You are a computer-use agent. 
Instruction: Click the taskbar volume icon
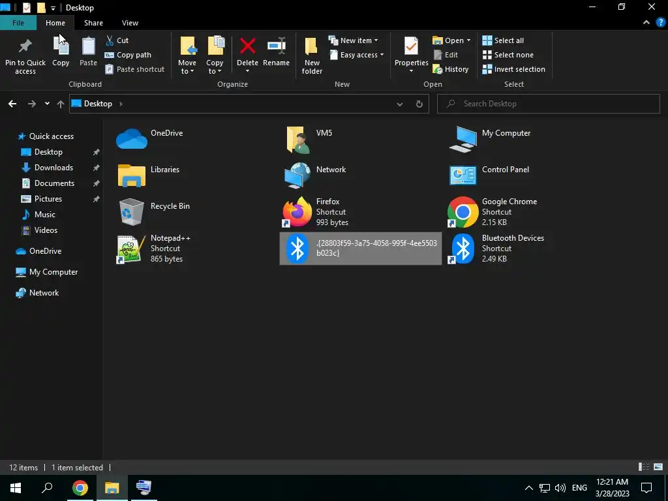[560, 488]
